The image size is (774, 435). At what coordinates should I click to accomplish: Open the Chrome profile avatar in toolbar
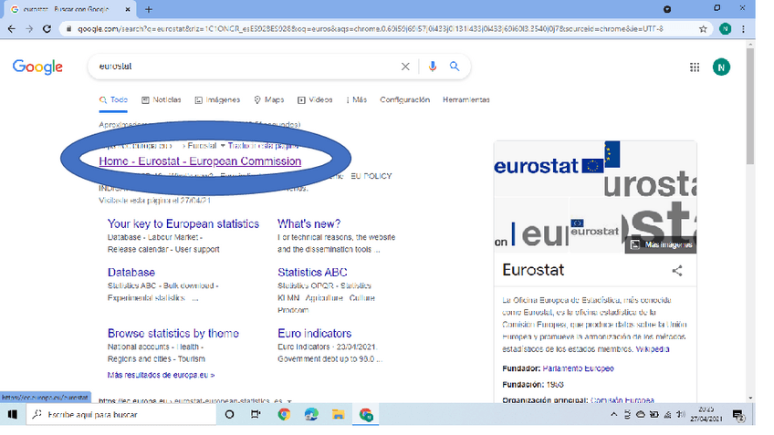[725, 29]
